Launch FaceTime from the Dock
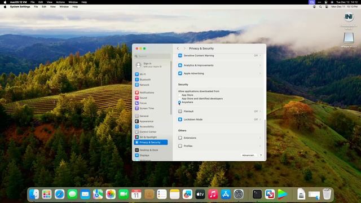Image resolution: width=361 pixels, height=203 pixels. tap(124, 194)
